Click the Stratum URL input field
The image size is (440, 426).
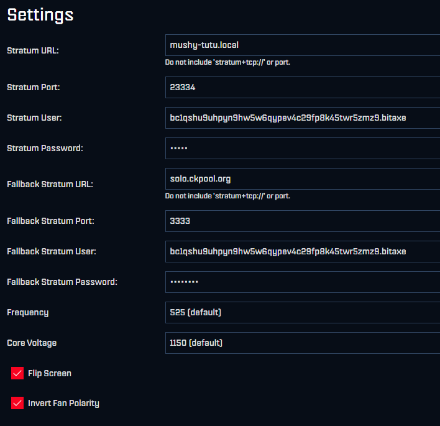tap(302, 45)
